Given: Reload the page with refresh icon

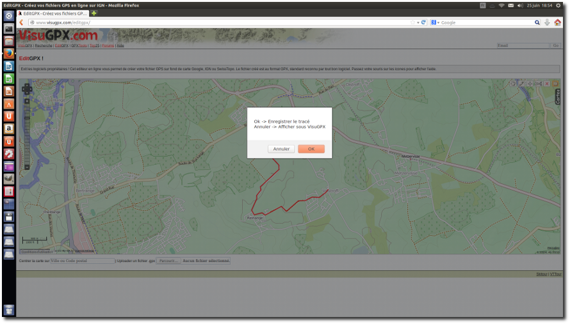Looking at the screenshot, I should (x=423, y=22).
